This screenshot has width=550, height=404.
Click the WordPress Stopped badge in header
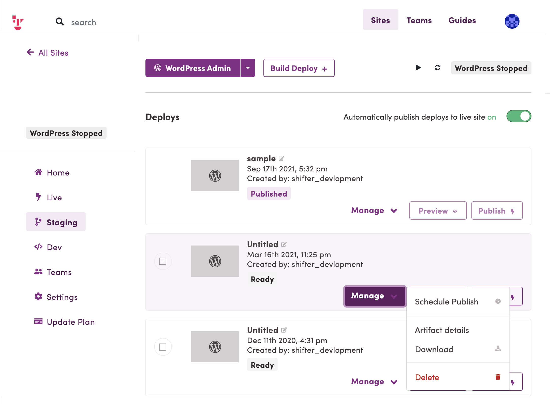(491, 68)
